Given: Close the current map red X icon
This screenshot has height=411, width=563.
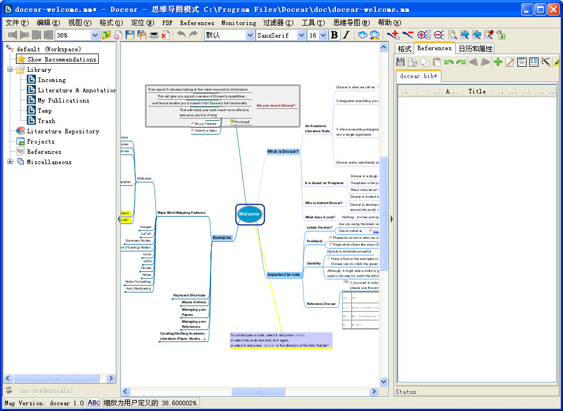Looking at the screenshot, I should click(165, 35).
